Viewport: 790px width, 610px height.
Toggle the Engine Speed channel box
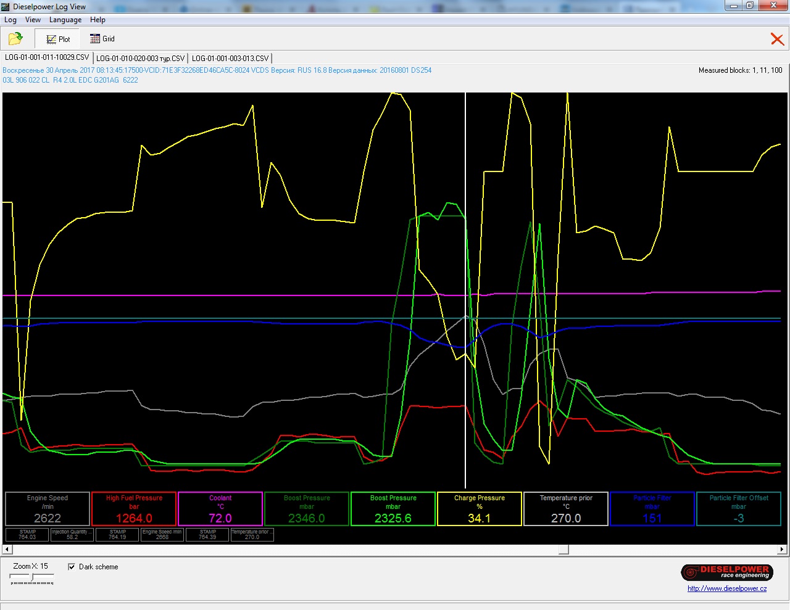click(x=48, y=509)
